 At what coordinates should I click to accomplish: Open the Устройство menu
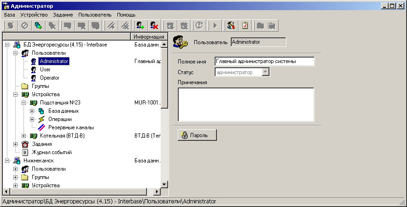(34, 15)
